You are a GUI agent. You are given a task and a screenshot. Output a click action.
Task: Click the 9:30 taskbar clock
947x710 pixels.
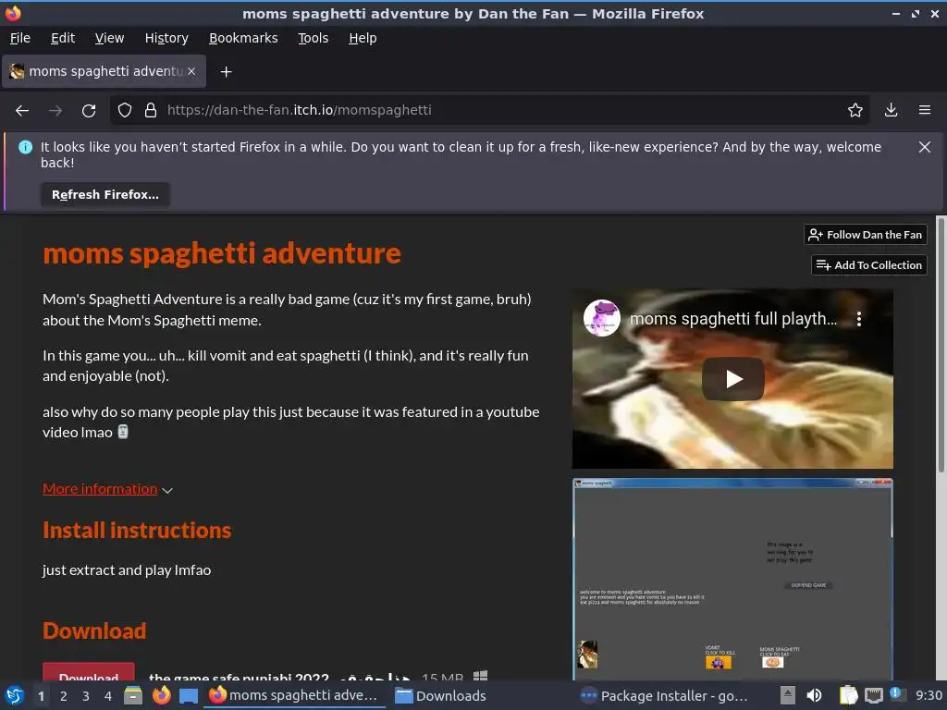tap(929, 695)
